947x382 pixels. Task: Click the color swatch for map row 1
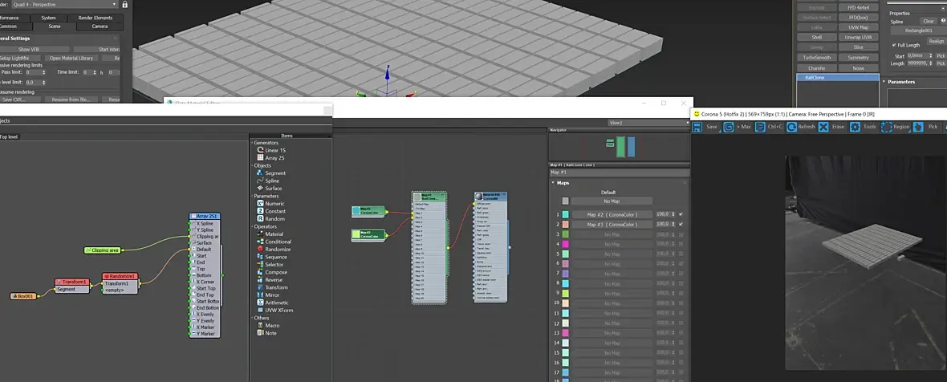[565, 214]
